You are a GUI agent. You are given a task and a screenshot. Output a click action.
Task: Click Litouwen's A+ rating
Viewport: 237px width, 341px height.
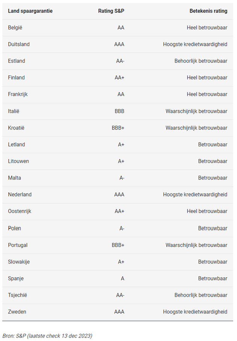pyautogui.click(x=121, y=161)
